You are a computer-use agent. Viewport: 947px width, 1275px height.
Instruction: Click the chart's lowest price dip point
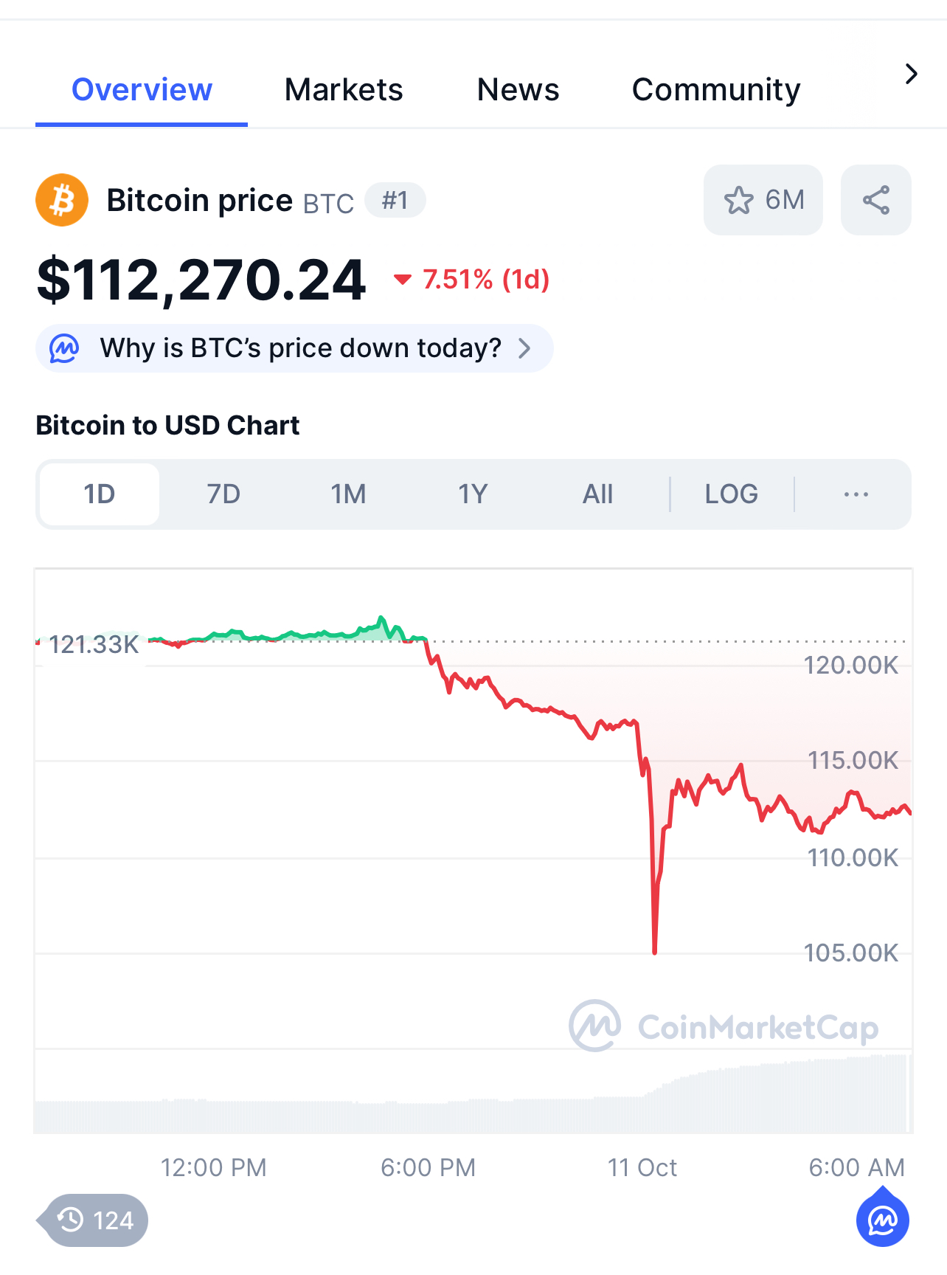654,952
